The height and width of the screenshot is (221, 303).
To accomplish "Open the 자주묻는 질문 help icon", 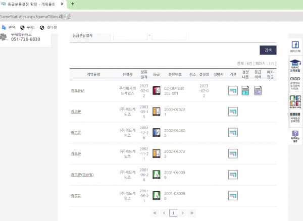I will (295, 136).
